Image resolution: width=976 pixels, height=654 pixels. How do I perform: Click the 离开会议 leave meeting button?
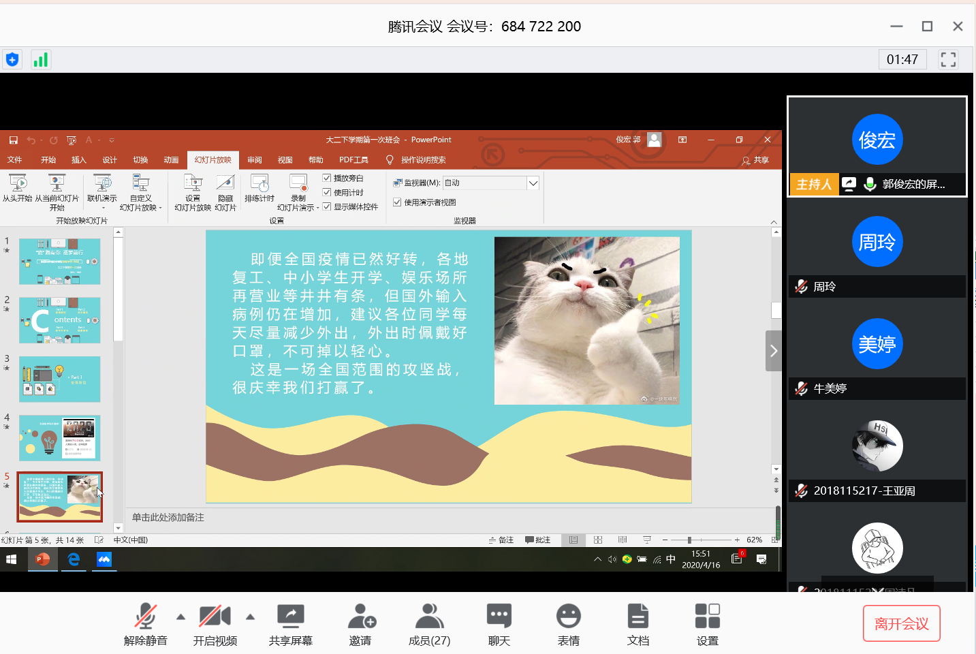[901, 623]
